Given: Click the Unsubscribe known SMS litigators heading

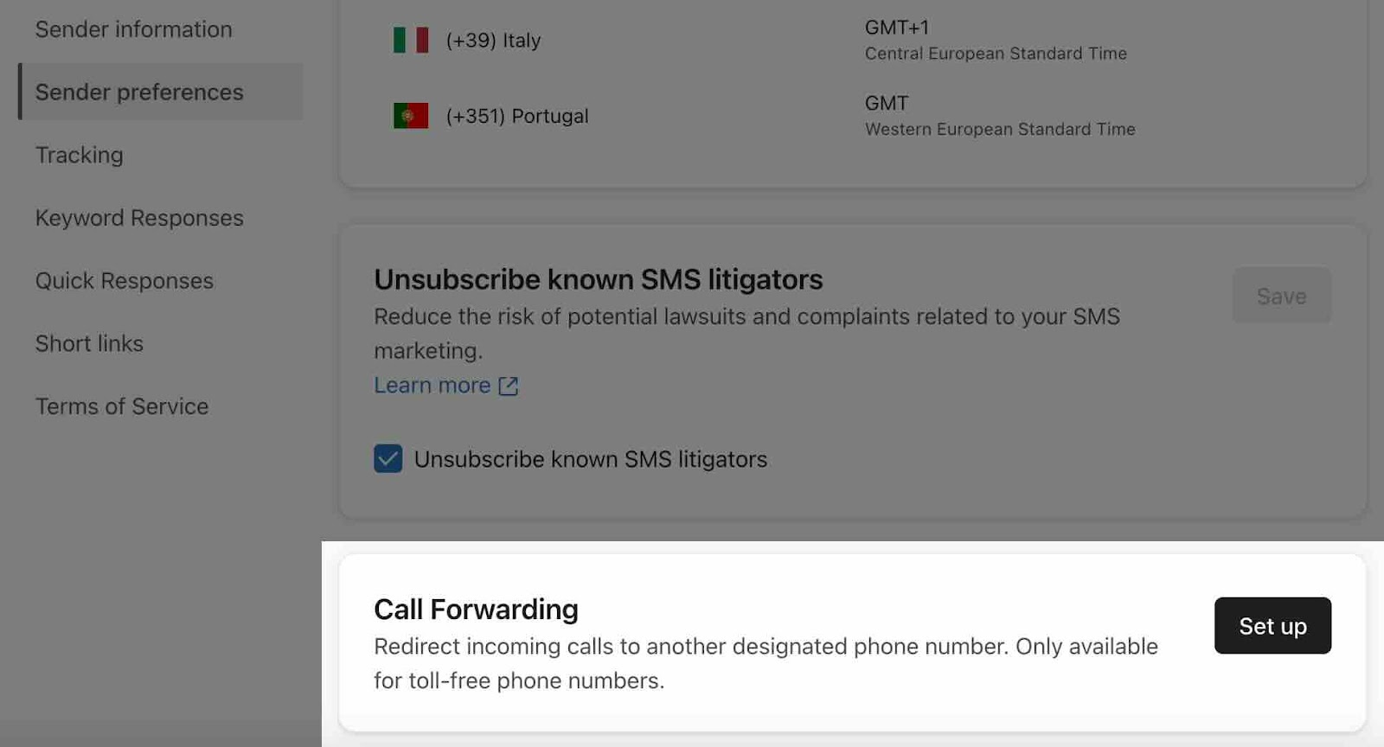Looking at the screenshot, I should point(597,279).
